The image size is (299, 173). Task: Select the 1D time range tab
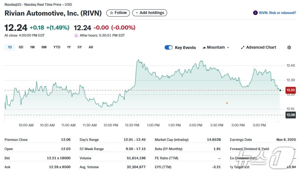click(x=10, y=47)
